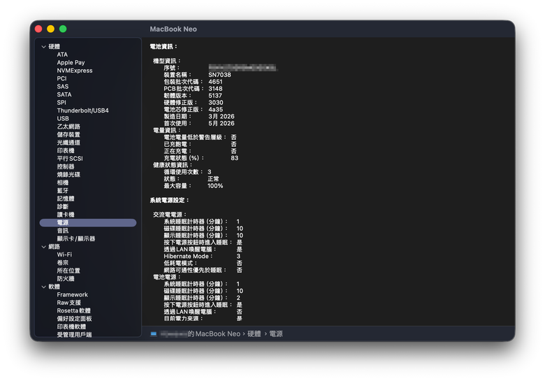Screen dimensions: 545x381
Task: Collapse the 硬體 section chevron
Action: pyautogui.click(x=43, y=47)
